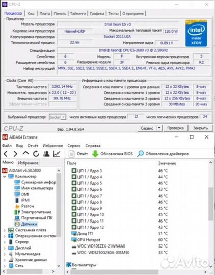The image size is (215, 275).
Task: Click the Отчёт report toolbar icon
Action: coord(71,154)
